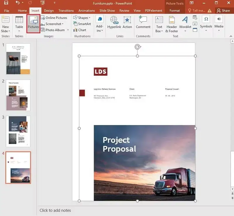Screen dimensions: 234x216
Task: Expand the Photo Album dropdown arrow
Action: pos(68,30)
